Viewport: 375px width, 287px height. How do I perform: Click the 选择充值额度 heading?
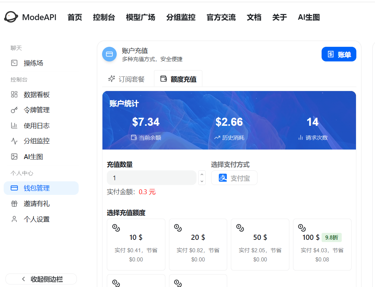coord(126,213)
